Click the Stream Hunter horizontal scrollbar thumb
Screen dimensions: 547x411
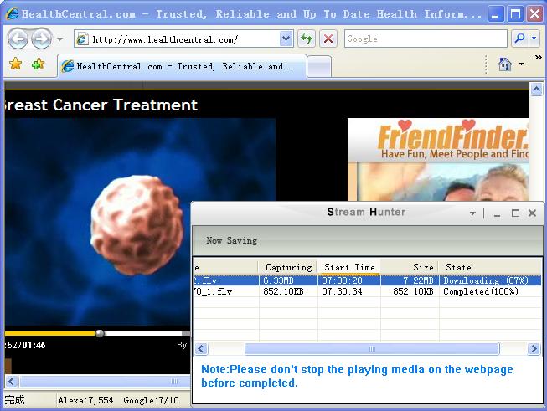click(x=372, y=348)
